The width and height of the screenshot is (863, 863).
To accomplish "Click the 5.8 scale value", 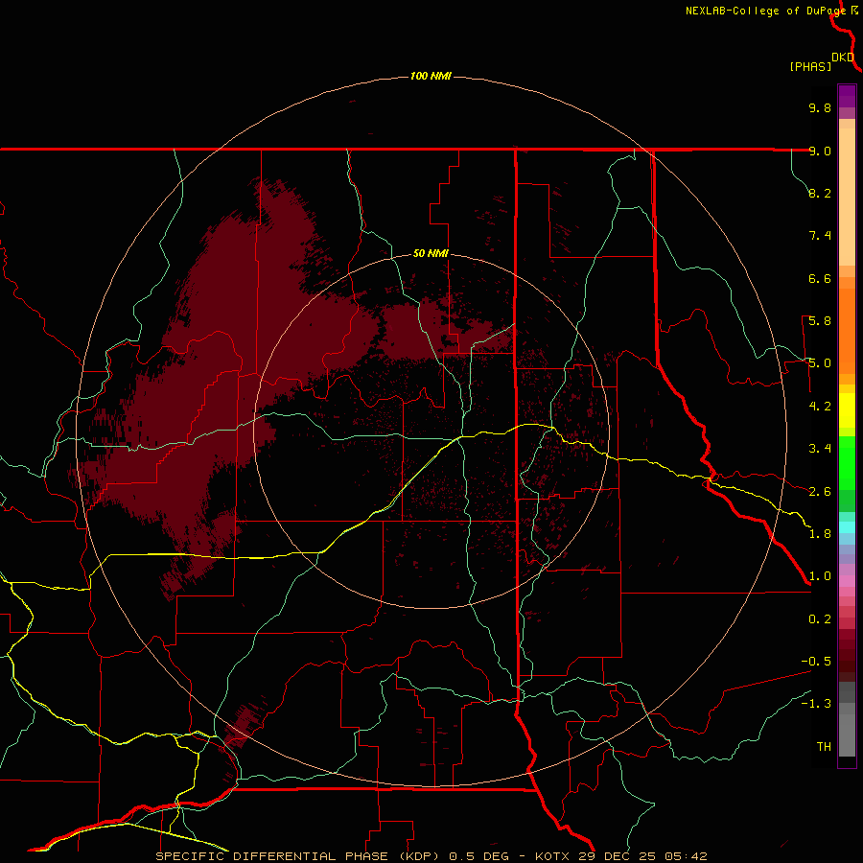I will [820, 321].
